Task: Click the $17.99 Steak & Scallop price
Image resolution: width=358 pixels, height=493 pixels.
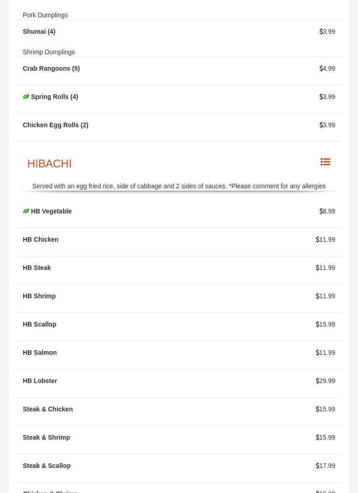Action: pyautogui.click(x=326, y=466)
